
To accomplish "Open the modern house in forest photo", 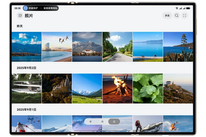I will pyautogui.click(x=27, y=88).
